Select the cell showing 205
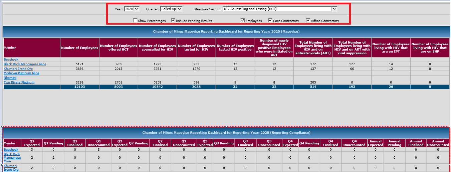The image size is (451, 172). coord(313,82)
